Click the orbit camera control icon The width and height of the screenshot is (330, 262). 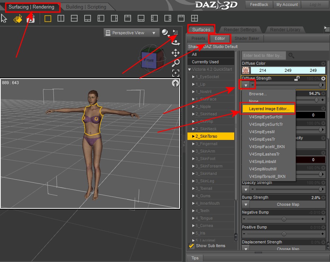point(176,43)
